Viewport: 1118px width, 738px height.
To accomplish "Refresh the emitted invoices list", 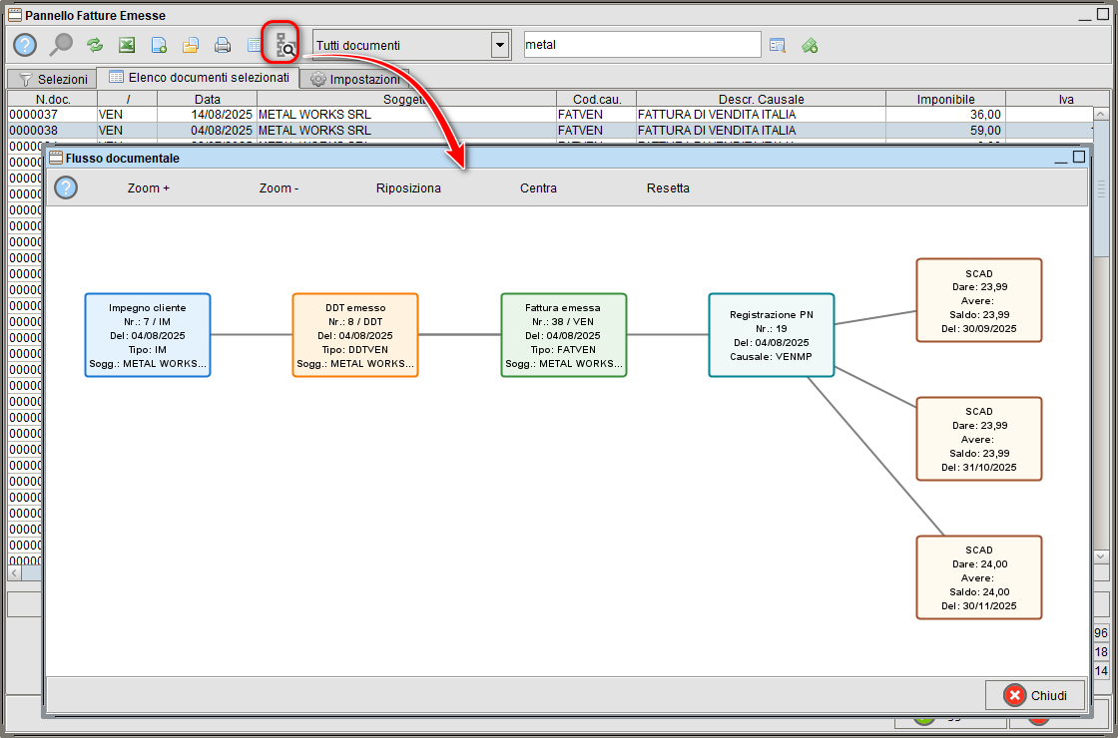I will click(x=94, y=44).
